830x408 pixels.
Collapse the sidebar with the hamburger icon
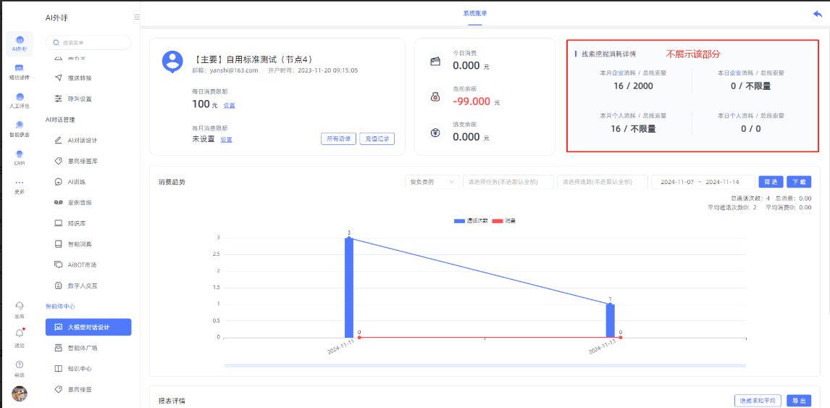pos(137,17)
